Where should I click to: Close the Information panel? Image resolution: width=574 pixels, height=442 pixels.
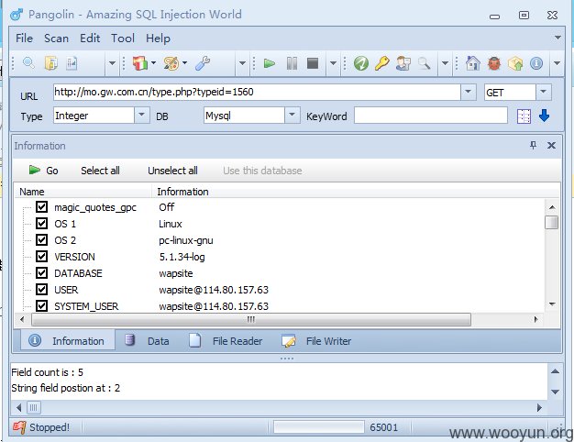(551, 146)
